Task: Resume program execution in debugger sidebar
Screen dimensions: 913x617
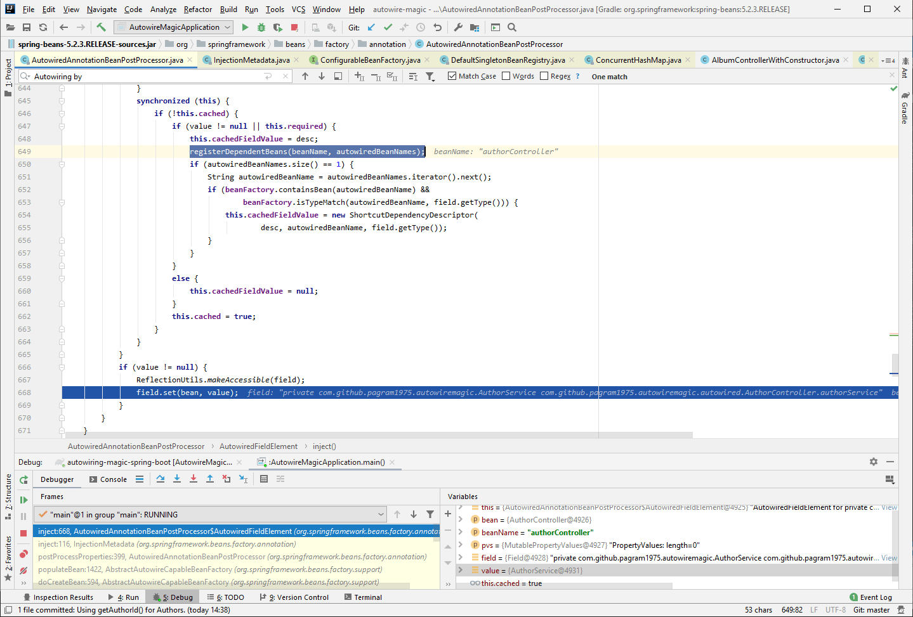Action: tap(23, 498)
